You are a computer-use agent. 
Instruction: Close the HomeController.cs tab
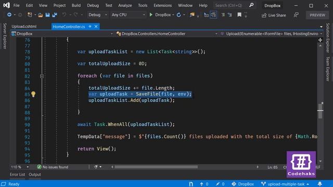(96, 26)
